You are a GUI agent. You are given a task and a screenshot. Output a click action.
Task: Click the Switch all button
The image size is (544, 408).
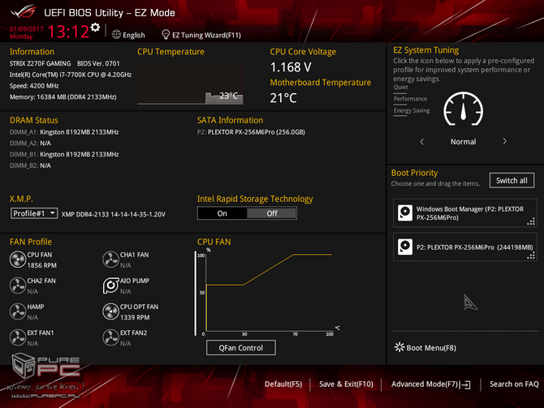(x=512, y=180)
